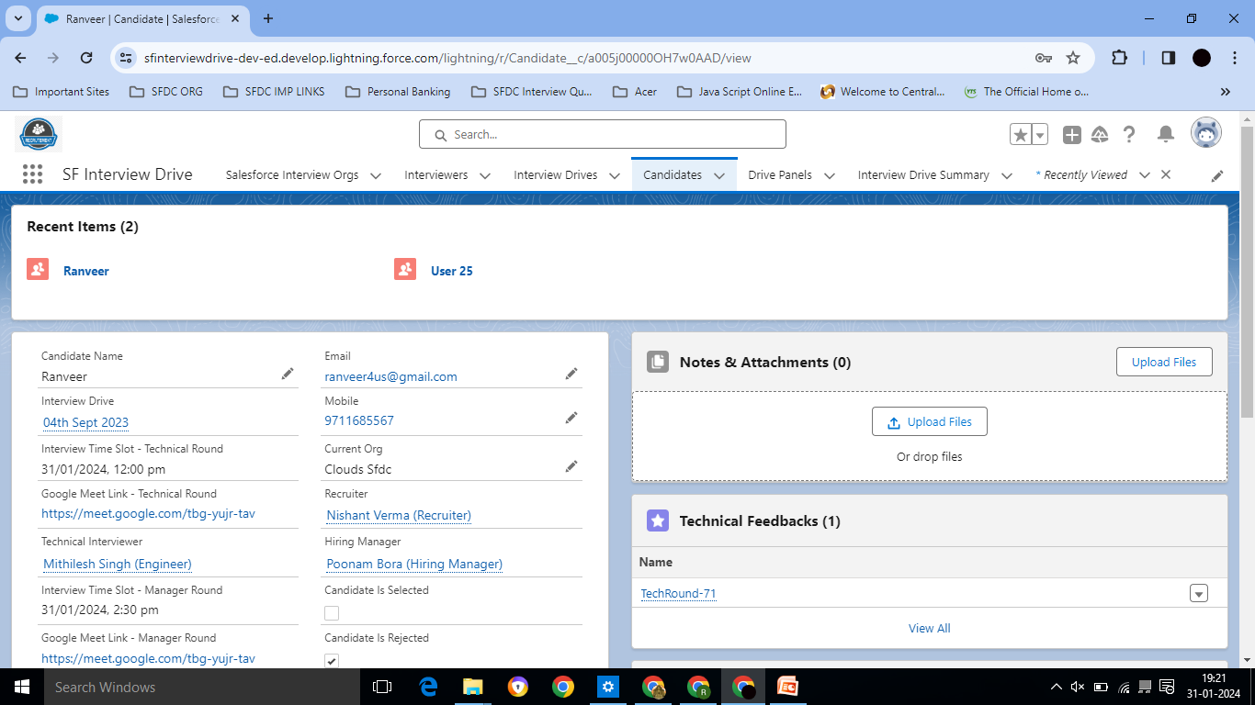Image resolution: width=1255 pixels, height=705 pixels.
Task: Open TechRound-71 row actions dropdown
Action: tap(1198, 593)
